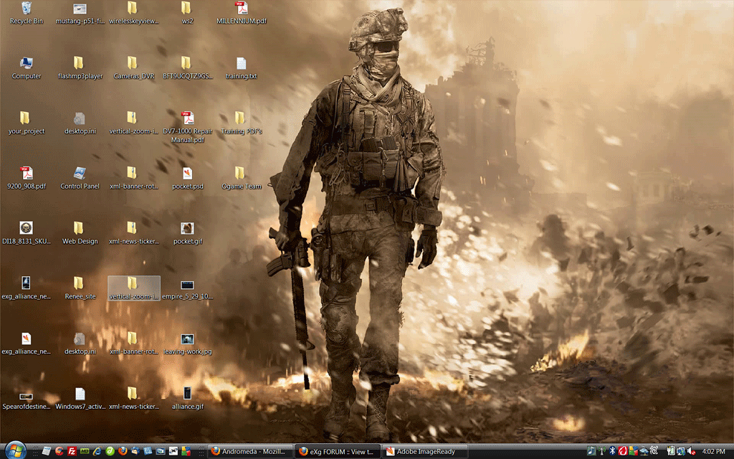Launch Internet Explorer from Quick Launch
Viewport: 734px width, 459px height.
point(97,451)
